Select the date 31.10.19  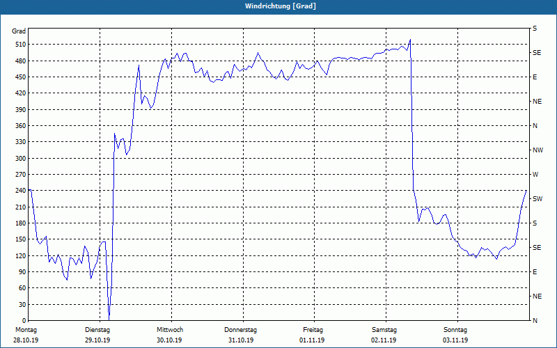pos(241,340)
